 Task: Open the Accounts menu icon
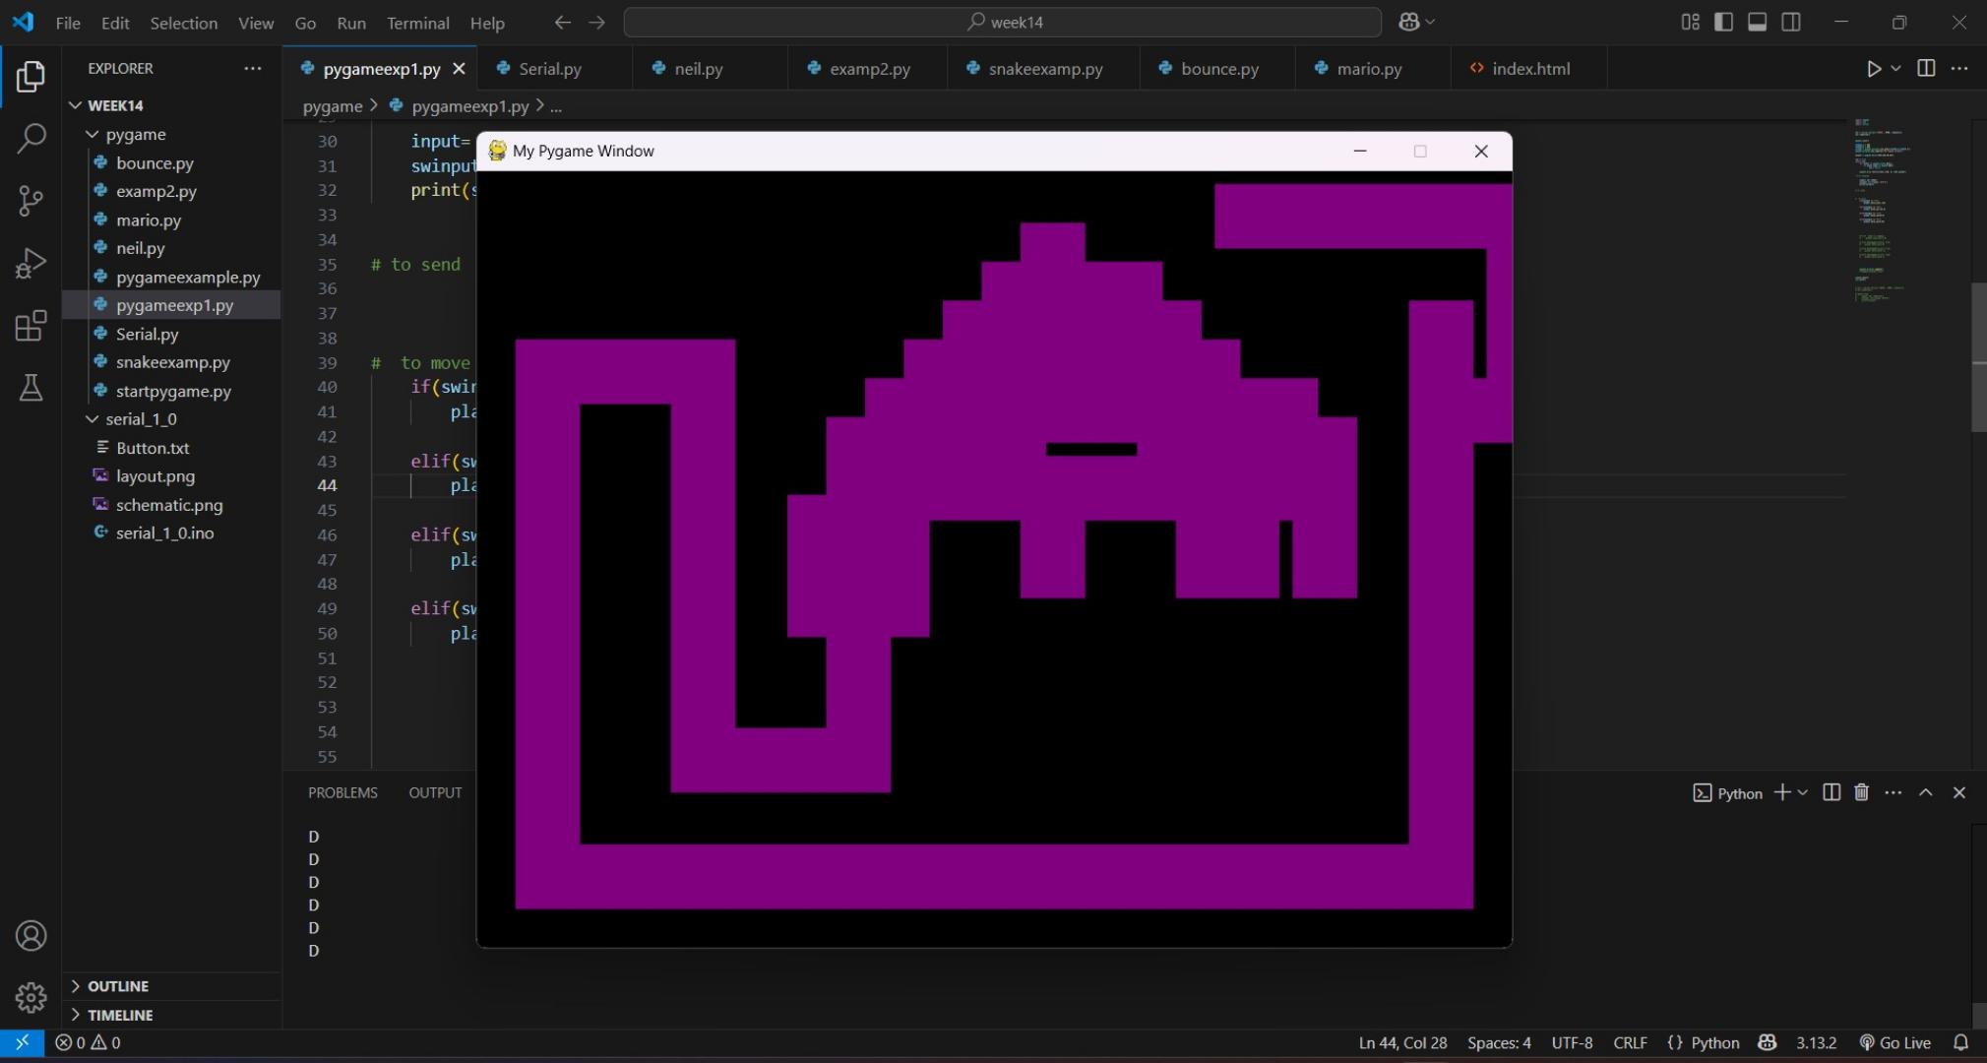(x=31, y=935)
